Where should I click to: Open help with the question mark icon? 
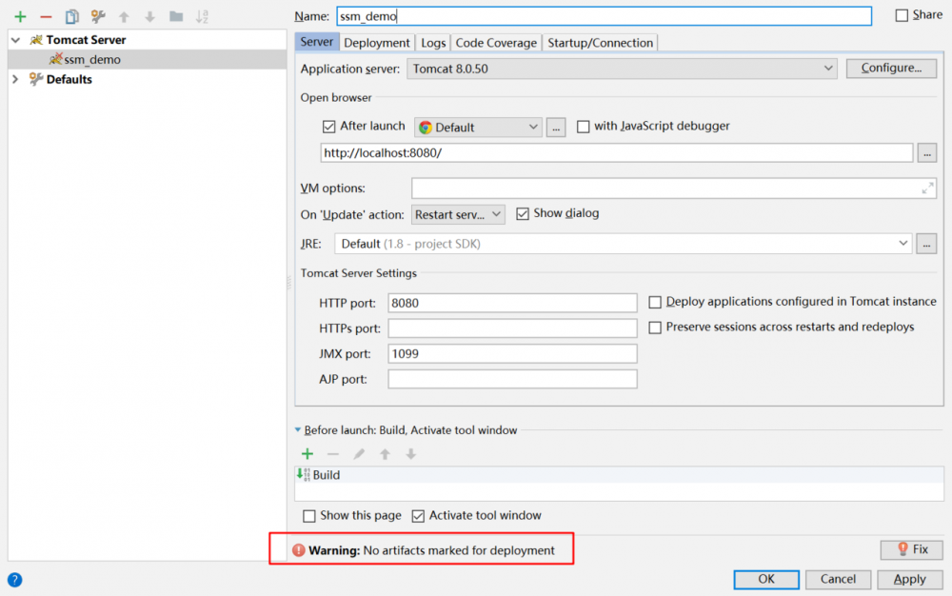click(x=14, y=580)
